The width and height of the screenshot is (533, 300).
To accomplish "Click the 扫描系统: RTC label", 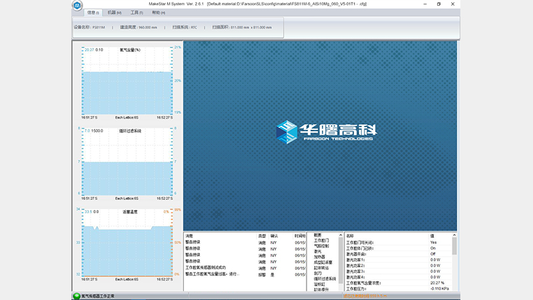I will click(185, 27).
